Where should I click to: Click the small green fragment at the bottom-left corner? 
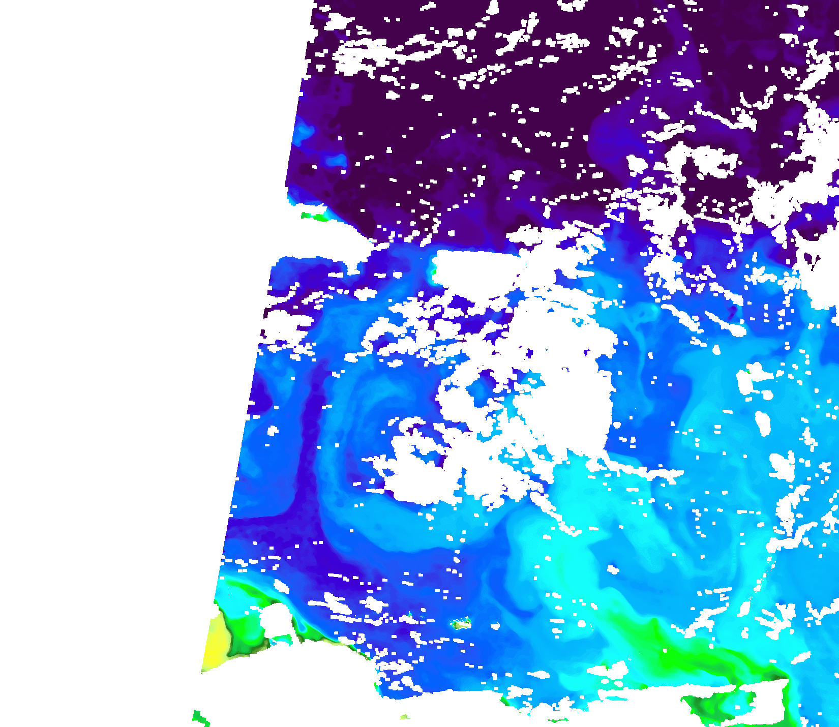coord(200,718)
